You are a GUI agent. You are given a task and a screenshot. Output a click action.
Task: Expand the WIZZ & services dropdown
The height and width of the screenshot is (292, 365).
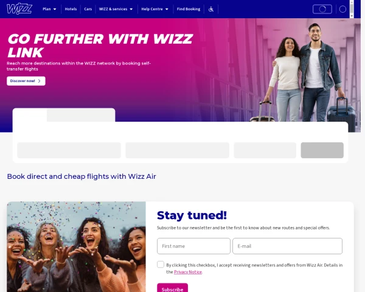(x=116, y=9)
